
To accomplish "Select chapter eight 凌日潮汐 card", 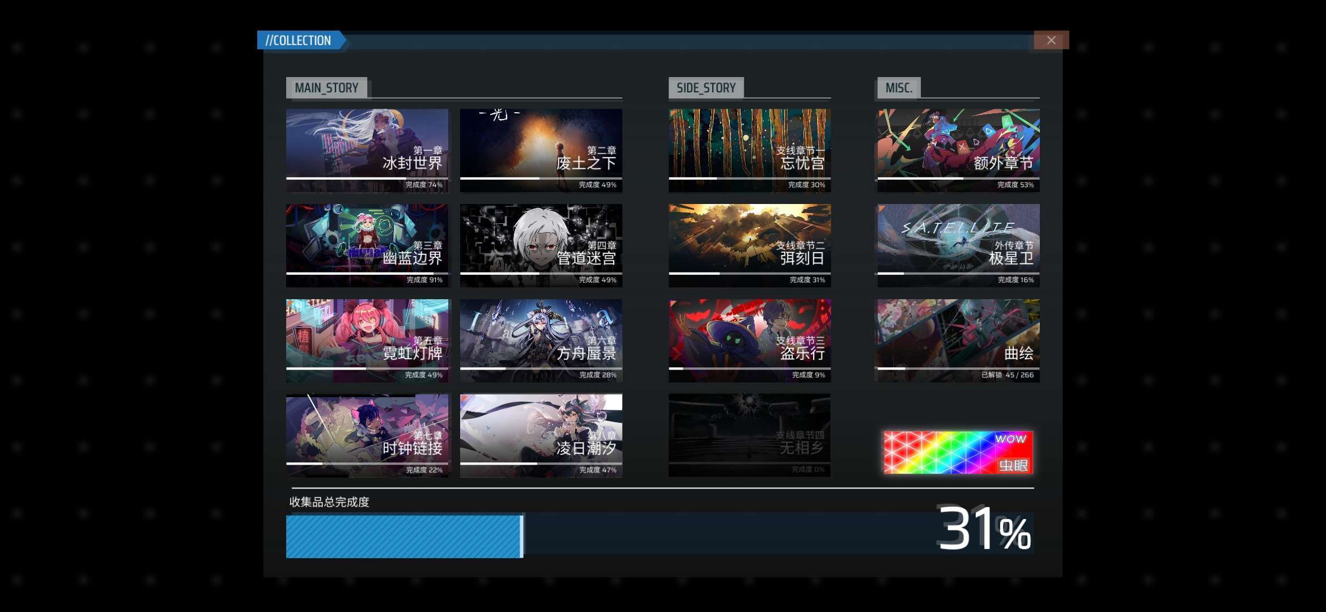I will [x=541, y=435].
